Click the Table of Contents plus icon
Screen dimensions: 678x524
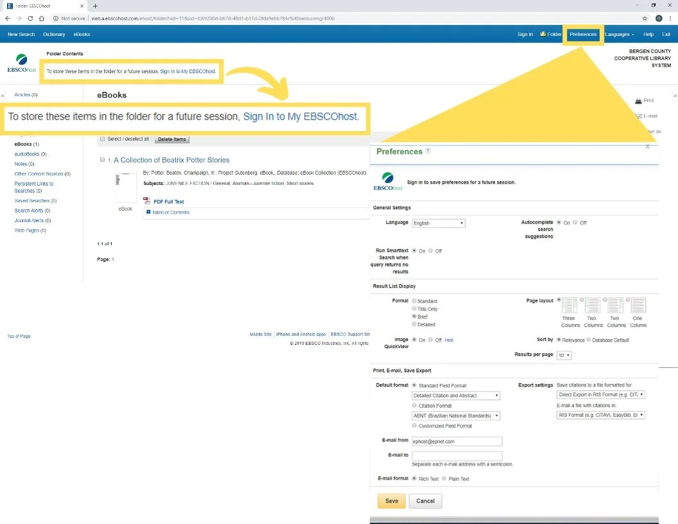point(148,212)
